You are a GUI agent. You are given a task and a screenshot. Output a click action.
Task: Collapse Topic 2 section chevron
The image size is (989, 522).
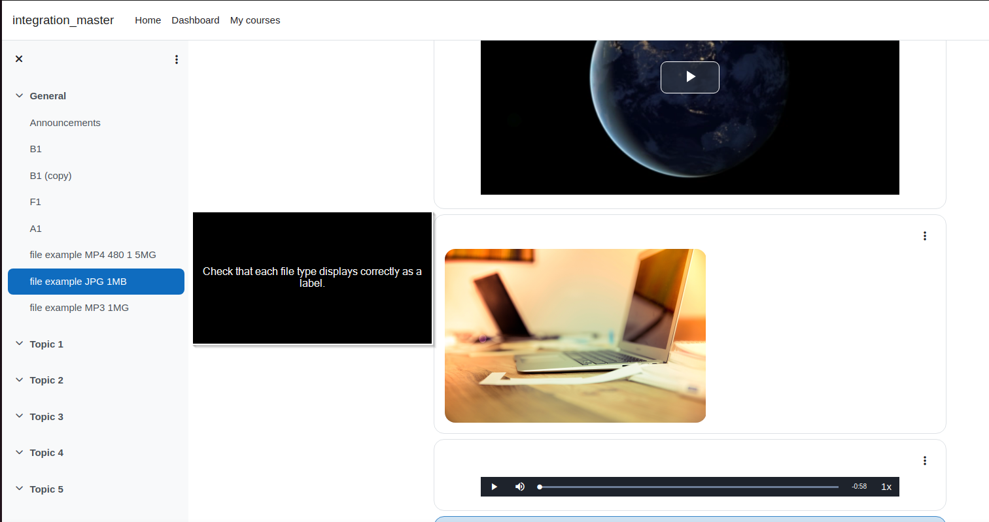pos(19,380)
